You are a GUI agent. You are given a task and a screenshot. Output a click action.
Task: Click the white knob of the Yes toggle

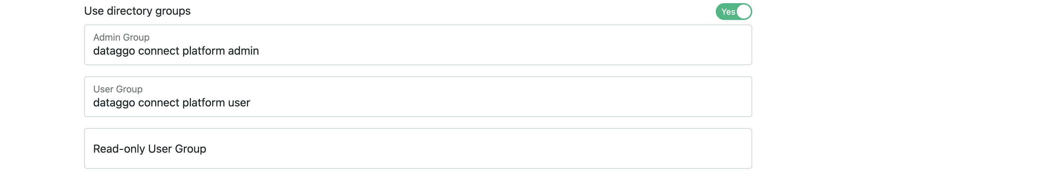pos(743,12)
